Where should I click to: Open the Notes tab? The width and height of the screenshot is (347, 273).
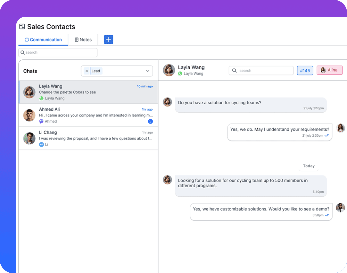click(x=83, y=40)
